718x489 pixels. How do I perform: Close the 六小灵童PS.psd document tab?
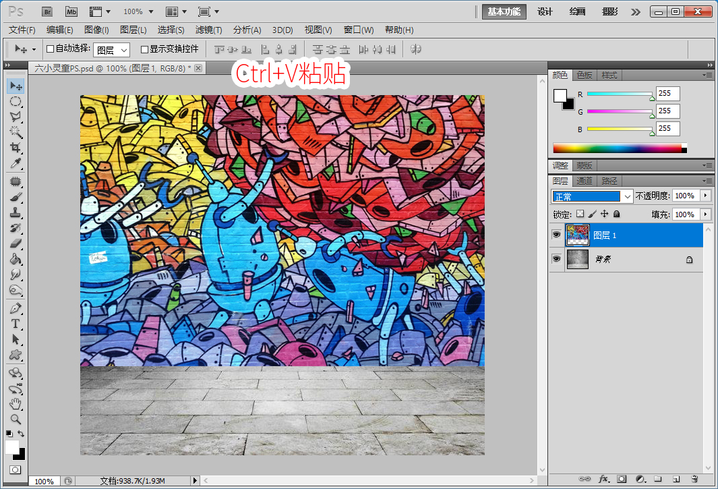point(198,68)
